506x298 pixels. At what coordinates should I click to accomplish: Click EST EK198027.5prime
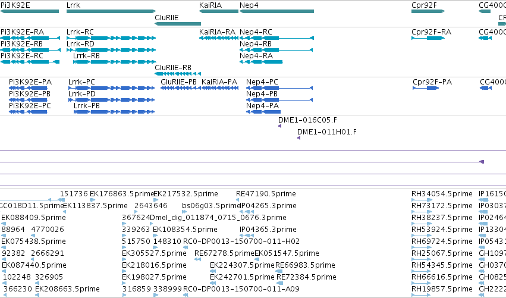click(124, 284)
